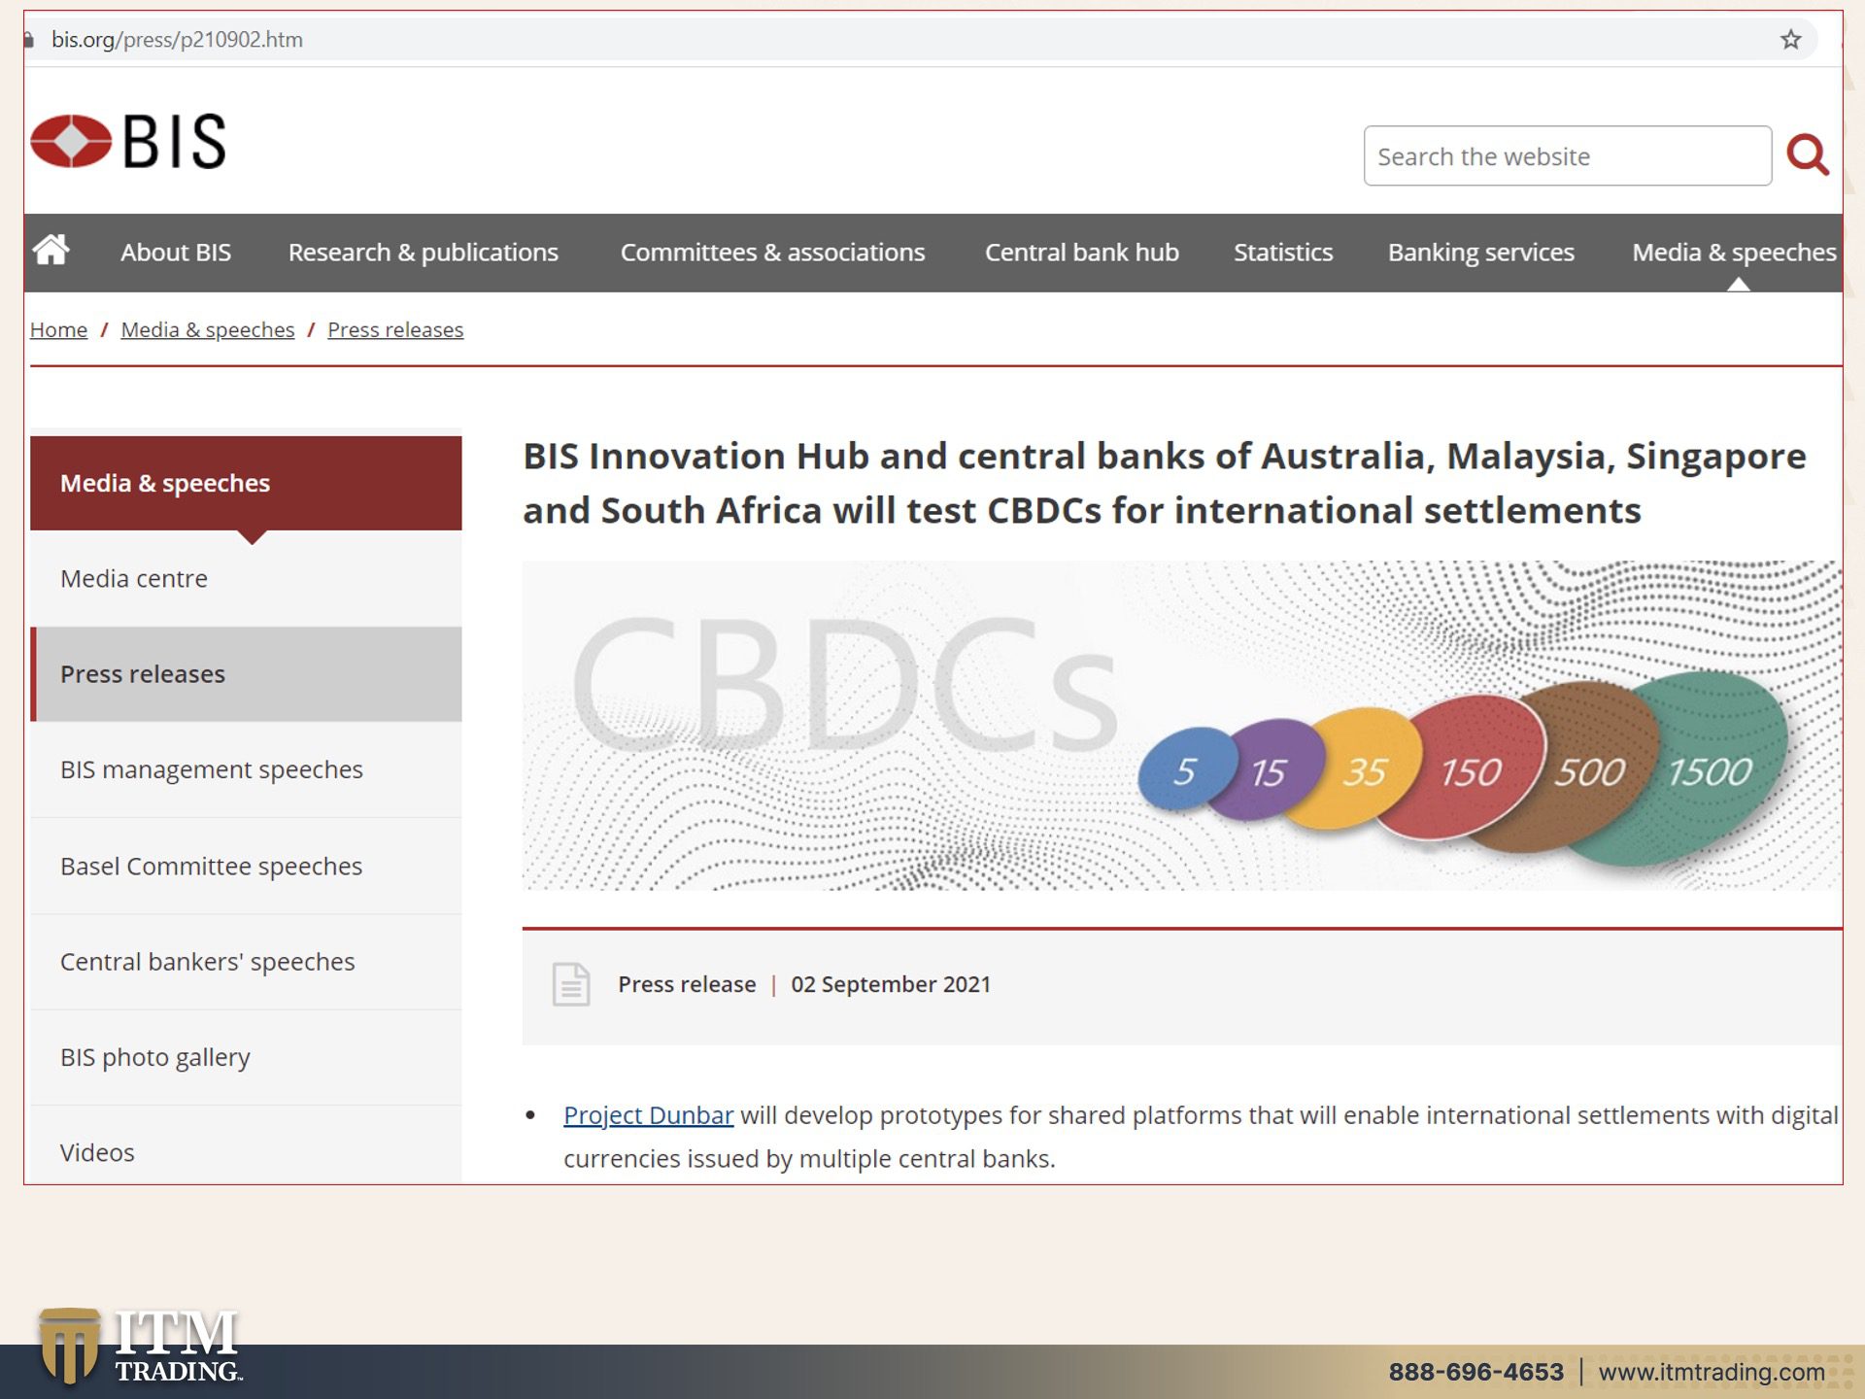This screenshot has width=1865, height=1399.
Task: Open BIS photo gallery sidebar item
Action: [x=246, y=1057]
